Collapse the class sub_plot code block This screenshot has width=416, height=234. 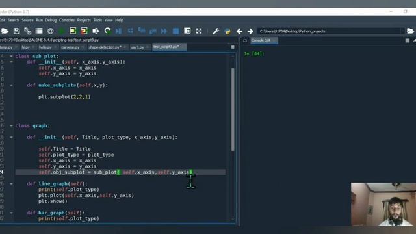pos(12,56)
